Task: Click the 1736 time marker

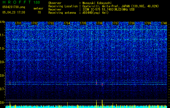Action: (99, 23)
